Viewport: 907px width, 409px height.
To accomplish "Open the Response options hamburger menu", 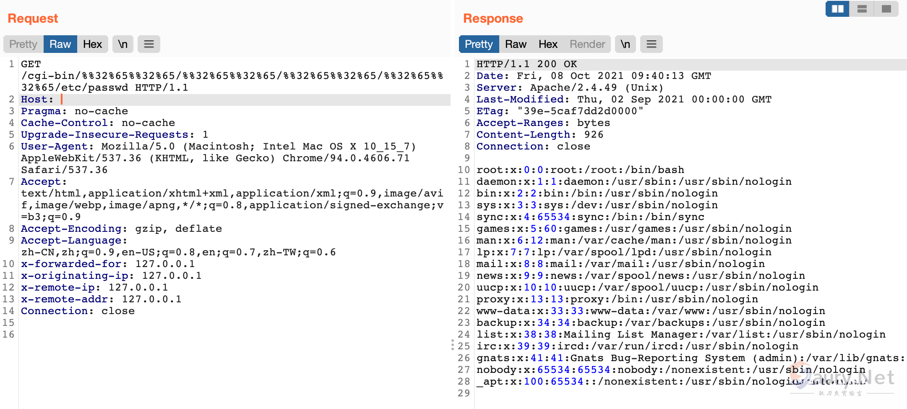I will (x=651, y=44).
